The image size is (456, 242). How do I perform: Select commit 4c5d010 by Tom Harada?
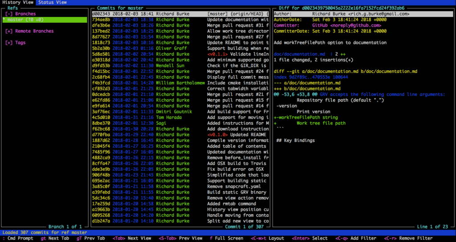click(x=181, y=117)
